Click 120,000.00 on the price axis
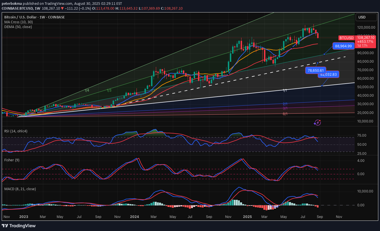This screenshot has width=380, height=231. [x=365, y=27]
